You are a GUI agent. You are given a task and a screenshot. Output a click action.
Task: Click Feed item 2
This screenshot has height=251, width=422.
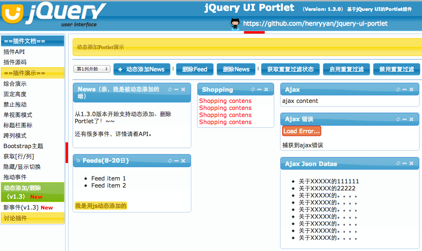click(x=108, y=185)
